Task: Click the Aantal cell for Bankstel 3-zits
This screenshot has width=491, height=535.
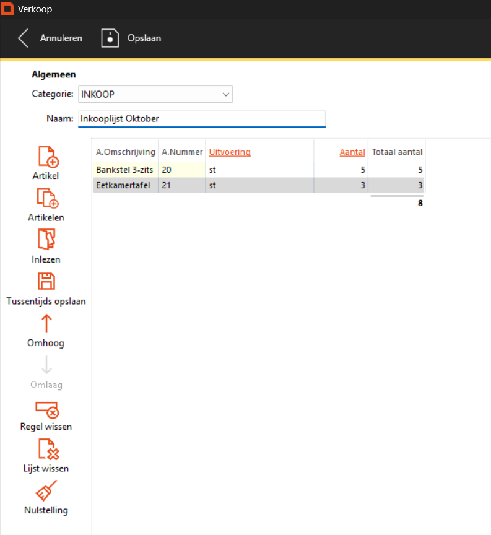Action: pos(341,169)
